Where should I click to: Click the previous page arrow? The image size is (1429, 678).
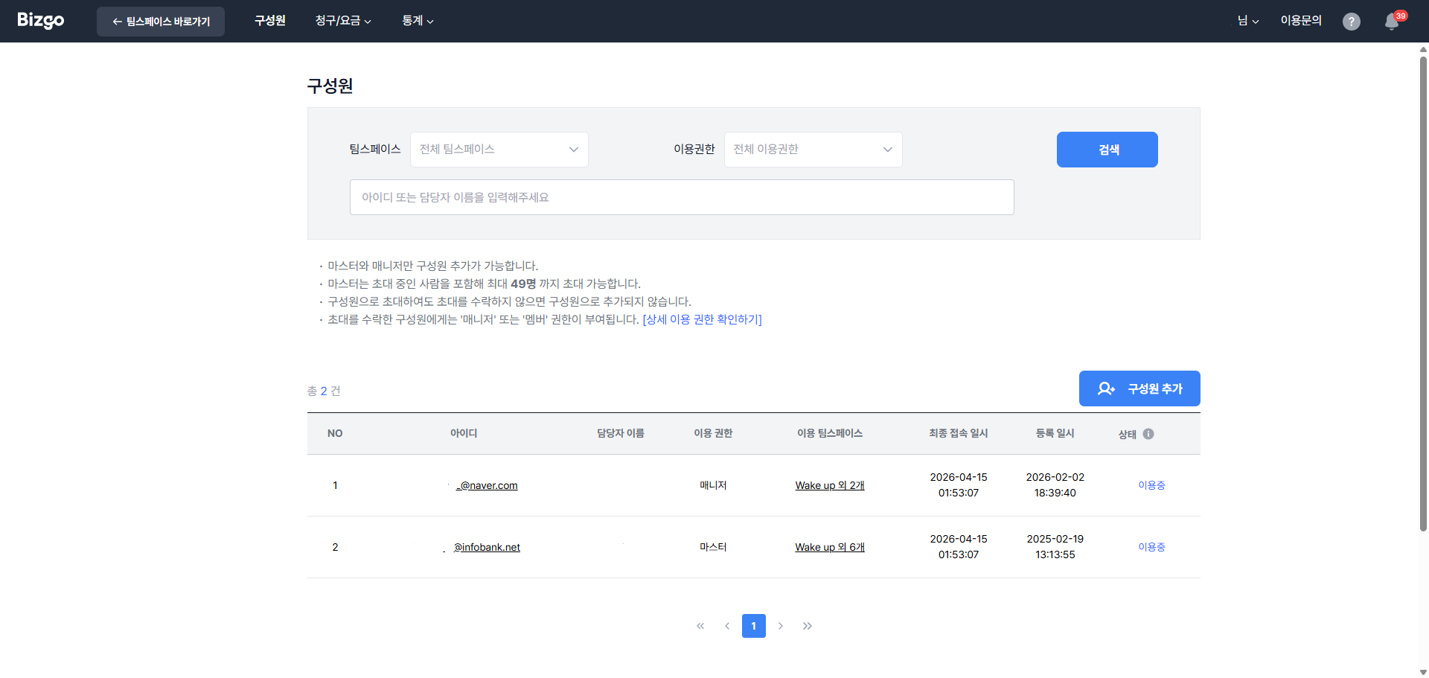727,626
